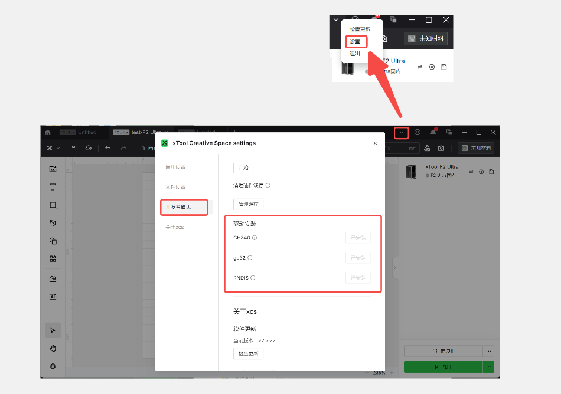Click the 已安装 button for RNDIS
Image resolution: width=561 pixels, height=394 pixels.
pyautogui.click(x=358, y=278)
